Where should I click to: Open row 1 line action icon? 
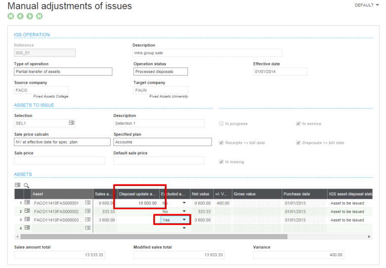tap(27, 202)
